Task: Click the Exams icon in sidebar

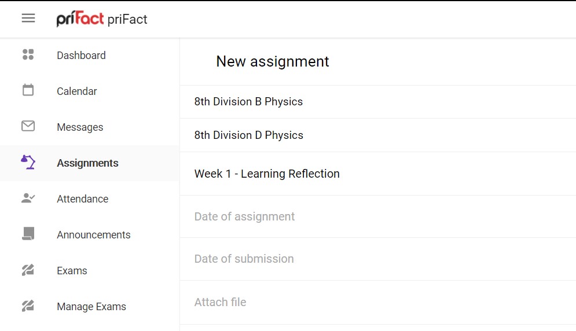Action: point(28,270)
